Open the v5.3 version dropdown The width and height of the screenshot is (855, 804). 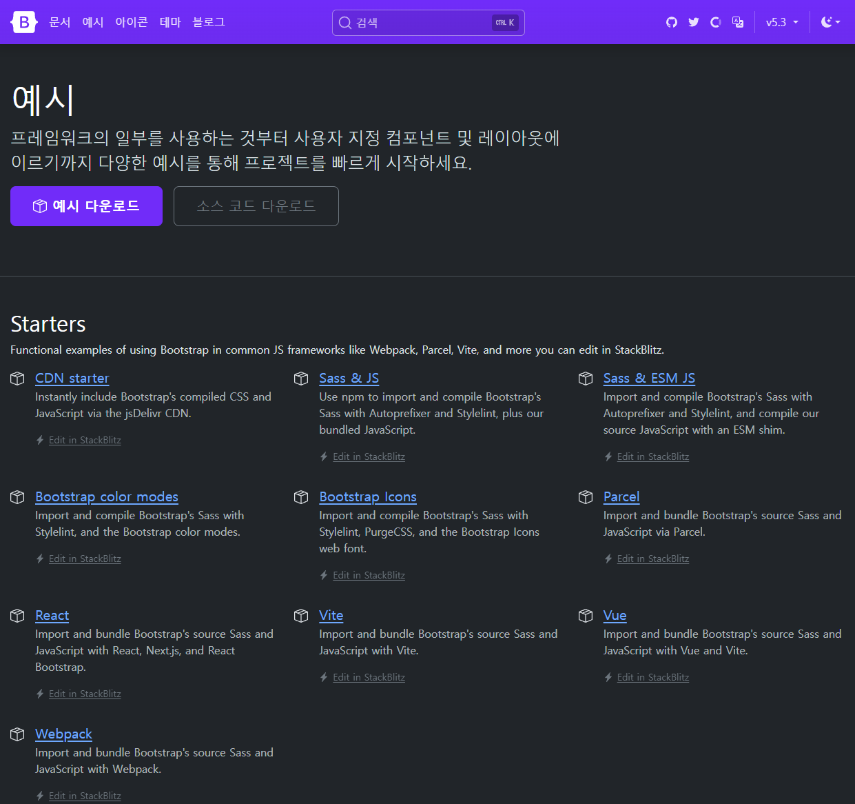pos(782,22)
